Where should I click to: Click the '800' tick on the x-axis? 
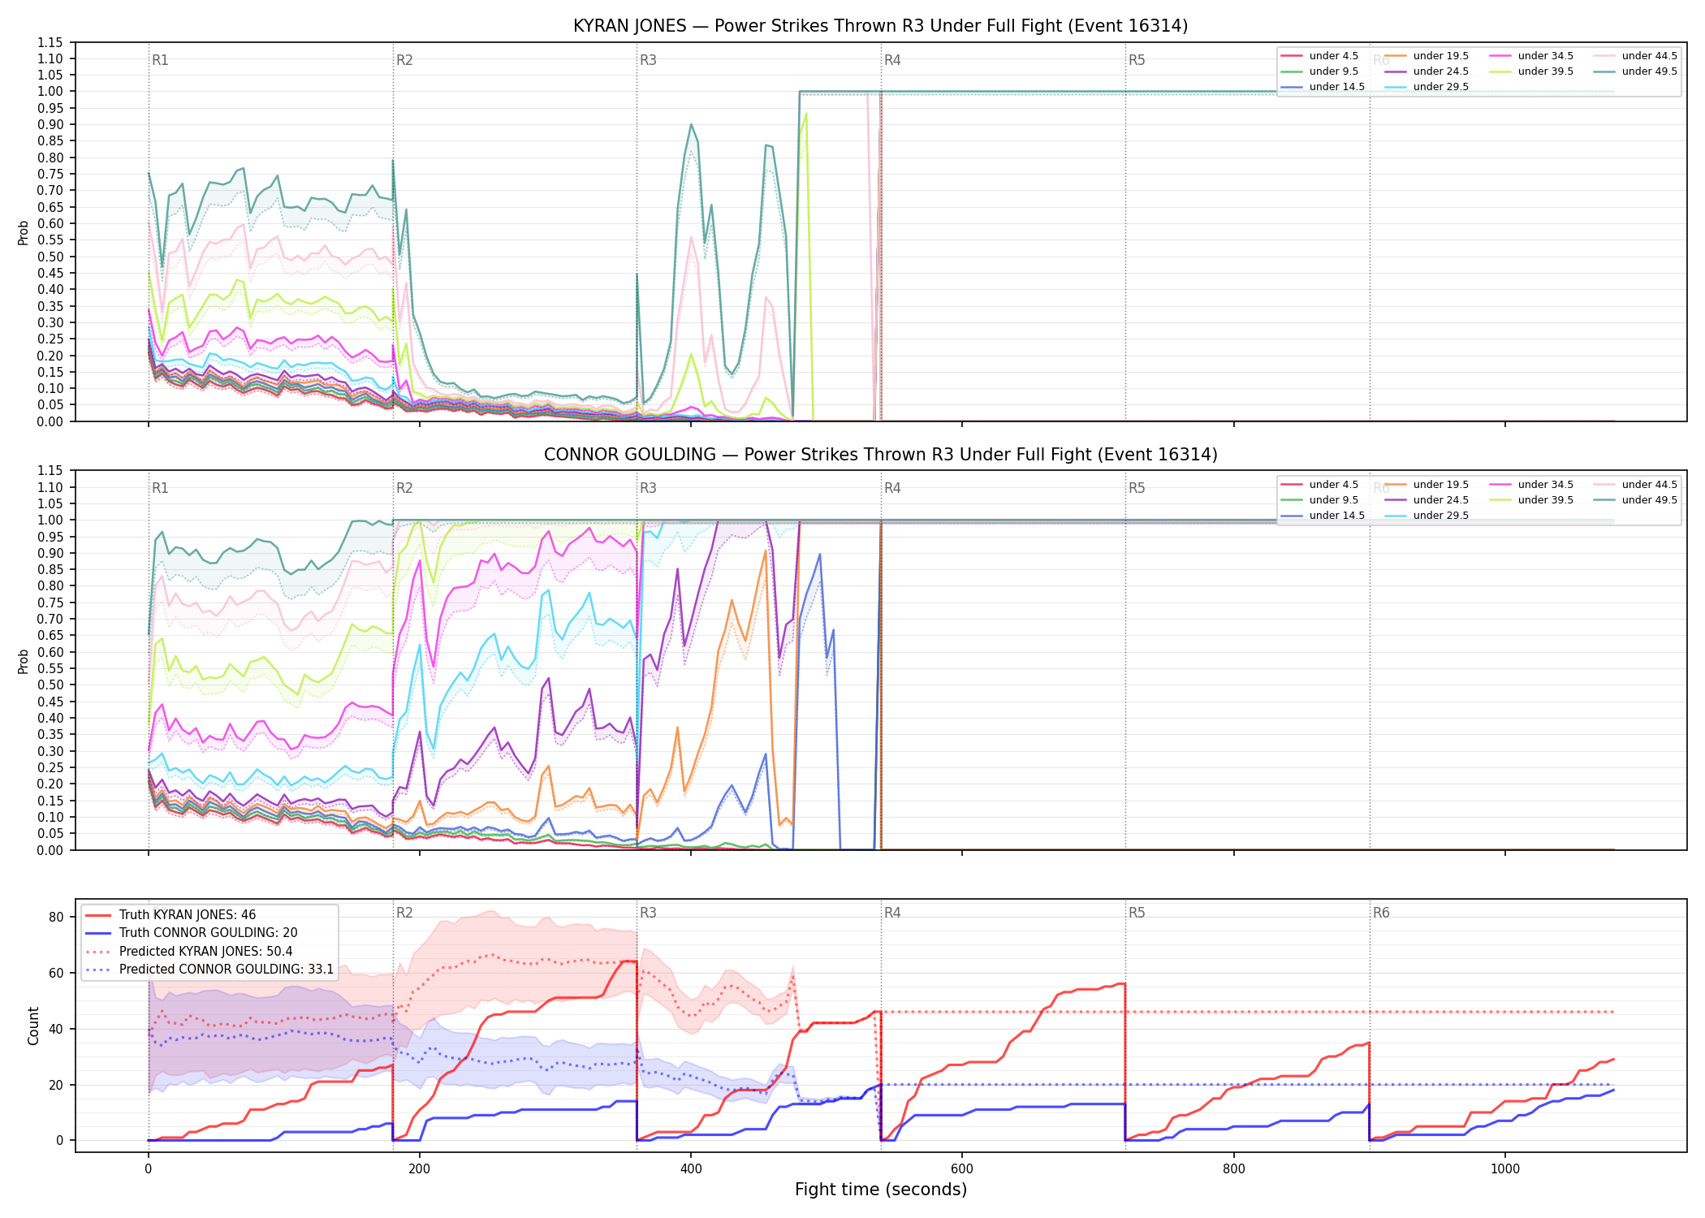tap(1234, 1169)
